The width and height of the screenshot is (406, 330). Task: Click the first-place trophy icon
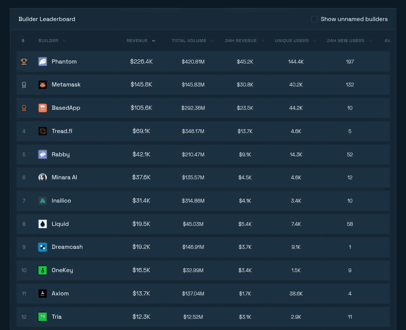(x=24, y=62)
